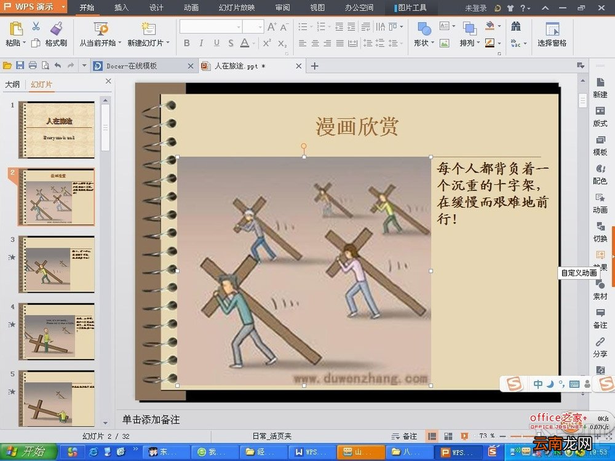Start slideshow from current slide icon
Screen dimensions: 615x461
pos(101,28)
